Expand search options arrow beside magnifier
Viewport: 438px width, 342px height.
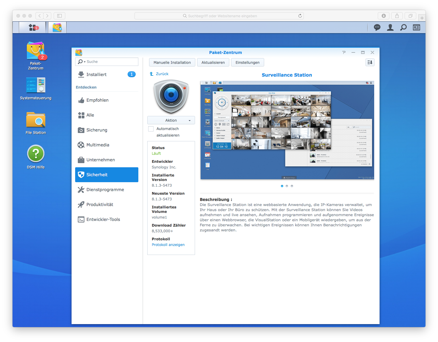85,62
